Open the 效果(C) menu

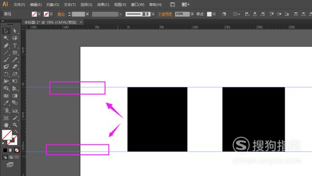[103, 5]
